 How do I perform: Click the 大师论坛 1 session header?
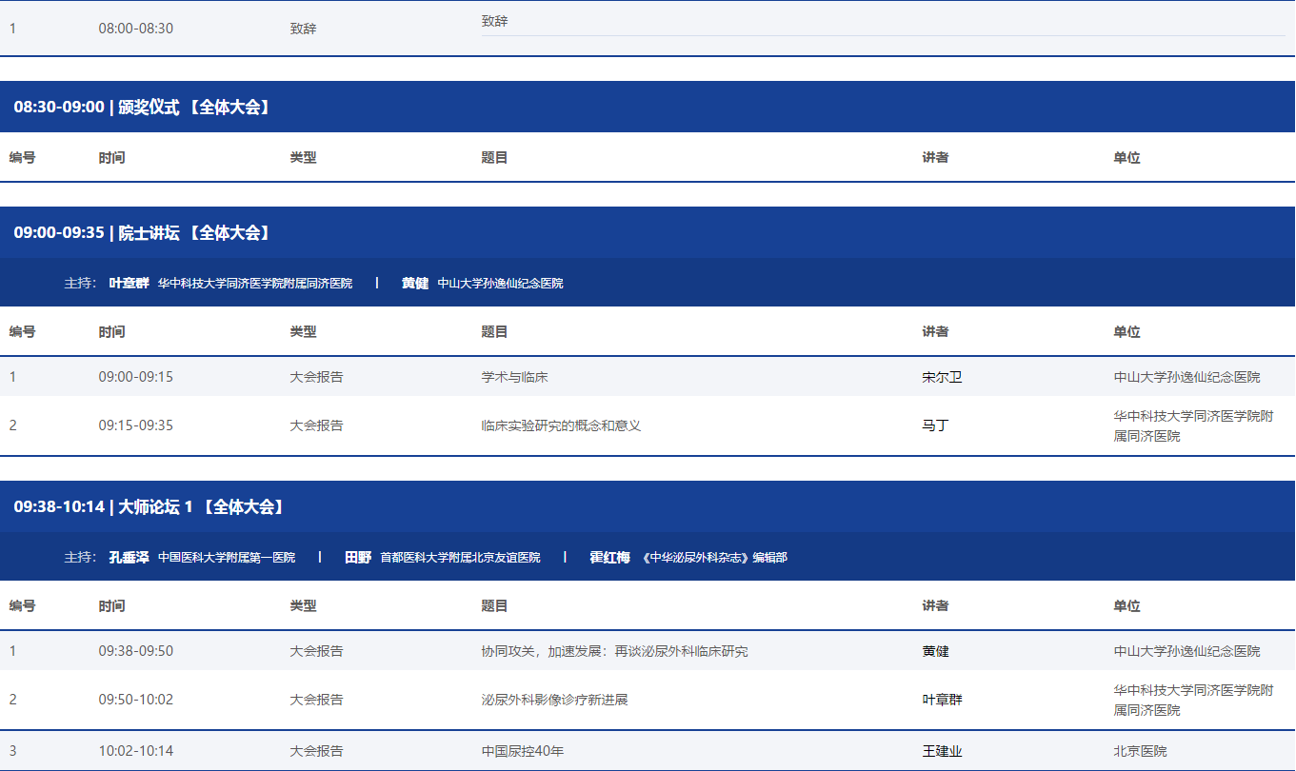(x=150, y=507)
